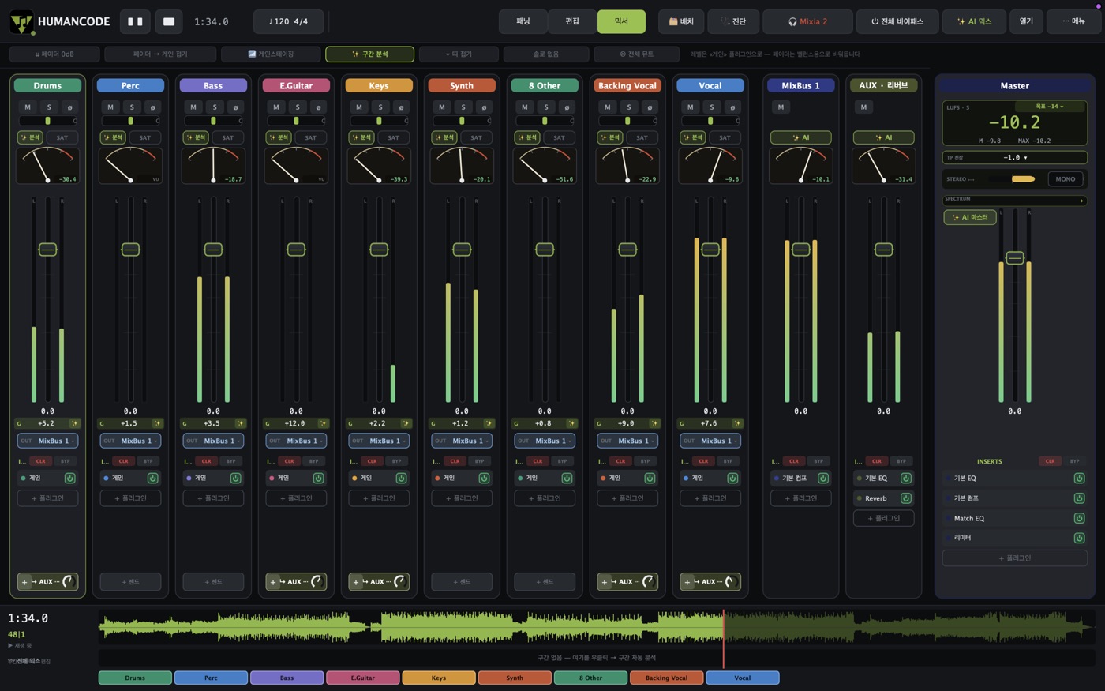Screen dimensions: 1105x691
Task: Click the Master volume fader handle
Action: (x=1015, y=258)
